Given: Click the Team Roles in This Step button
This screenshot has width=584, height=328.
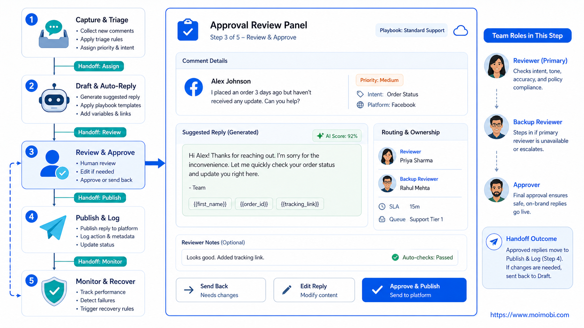Looking at the screenshot, I should 527,36.
